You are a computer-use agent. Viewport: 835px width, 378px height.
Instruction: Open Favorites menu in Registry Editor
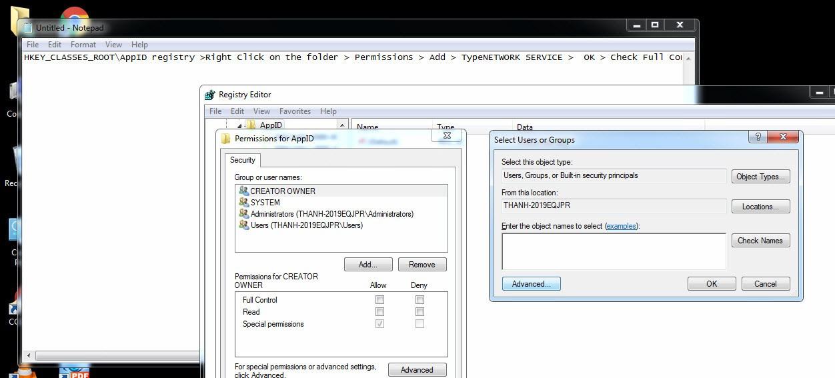[x=295, y=111]
